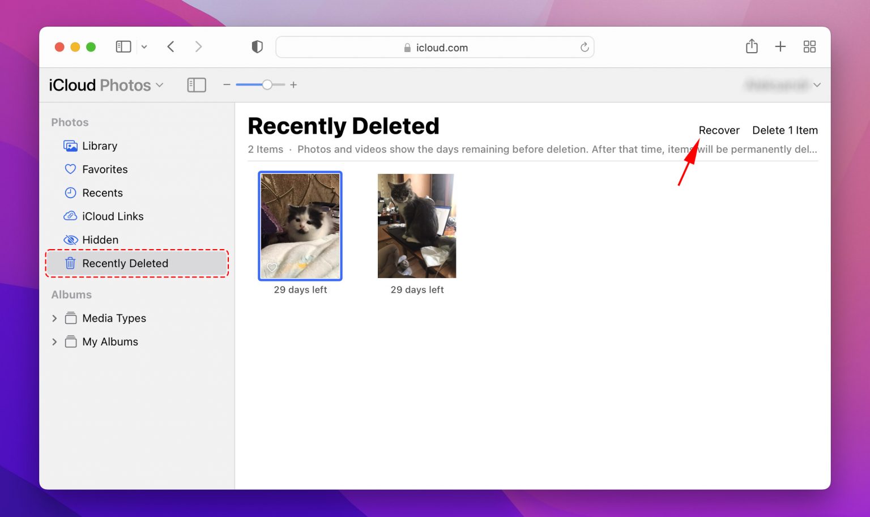Open the Hidden album eye icon

coord(70,240)
